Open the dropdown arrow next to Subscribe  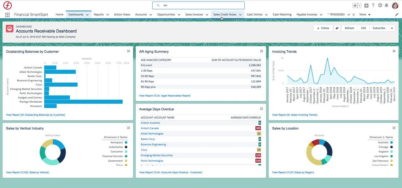click(x=392, y=28)
